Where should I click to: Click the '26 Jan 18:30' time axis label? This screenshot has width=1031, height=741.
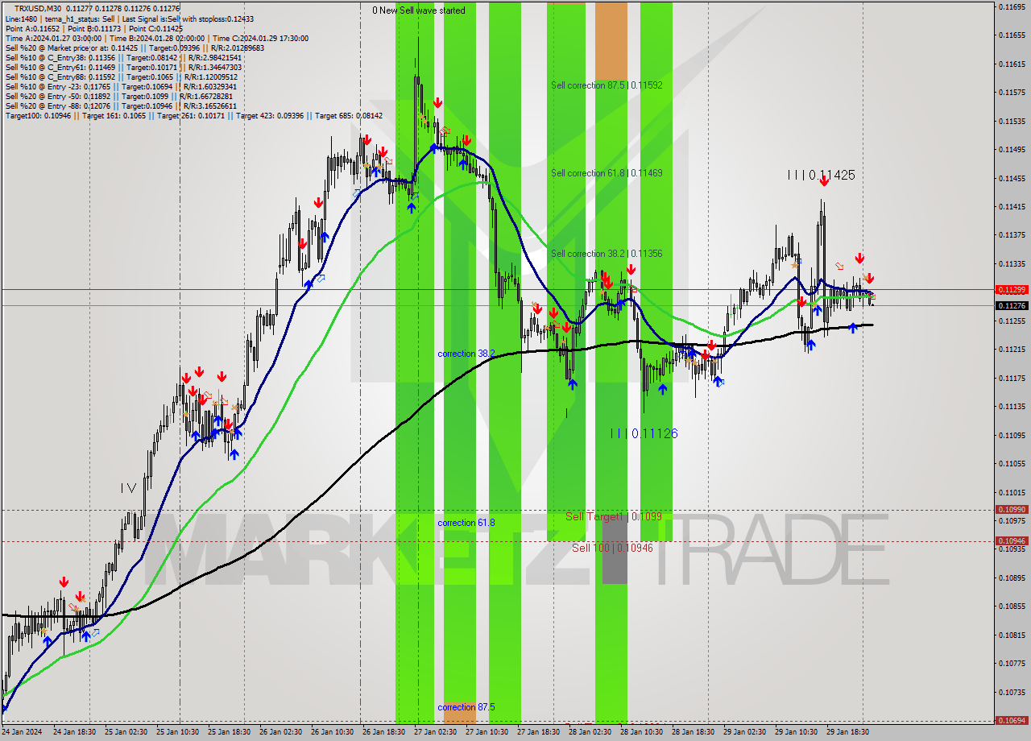[x=383, y=732]
